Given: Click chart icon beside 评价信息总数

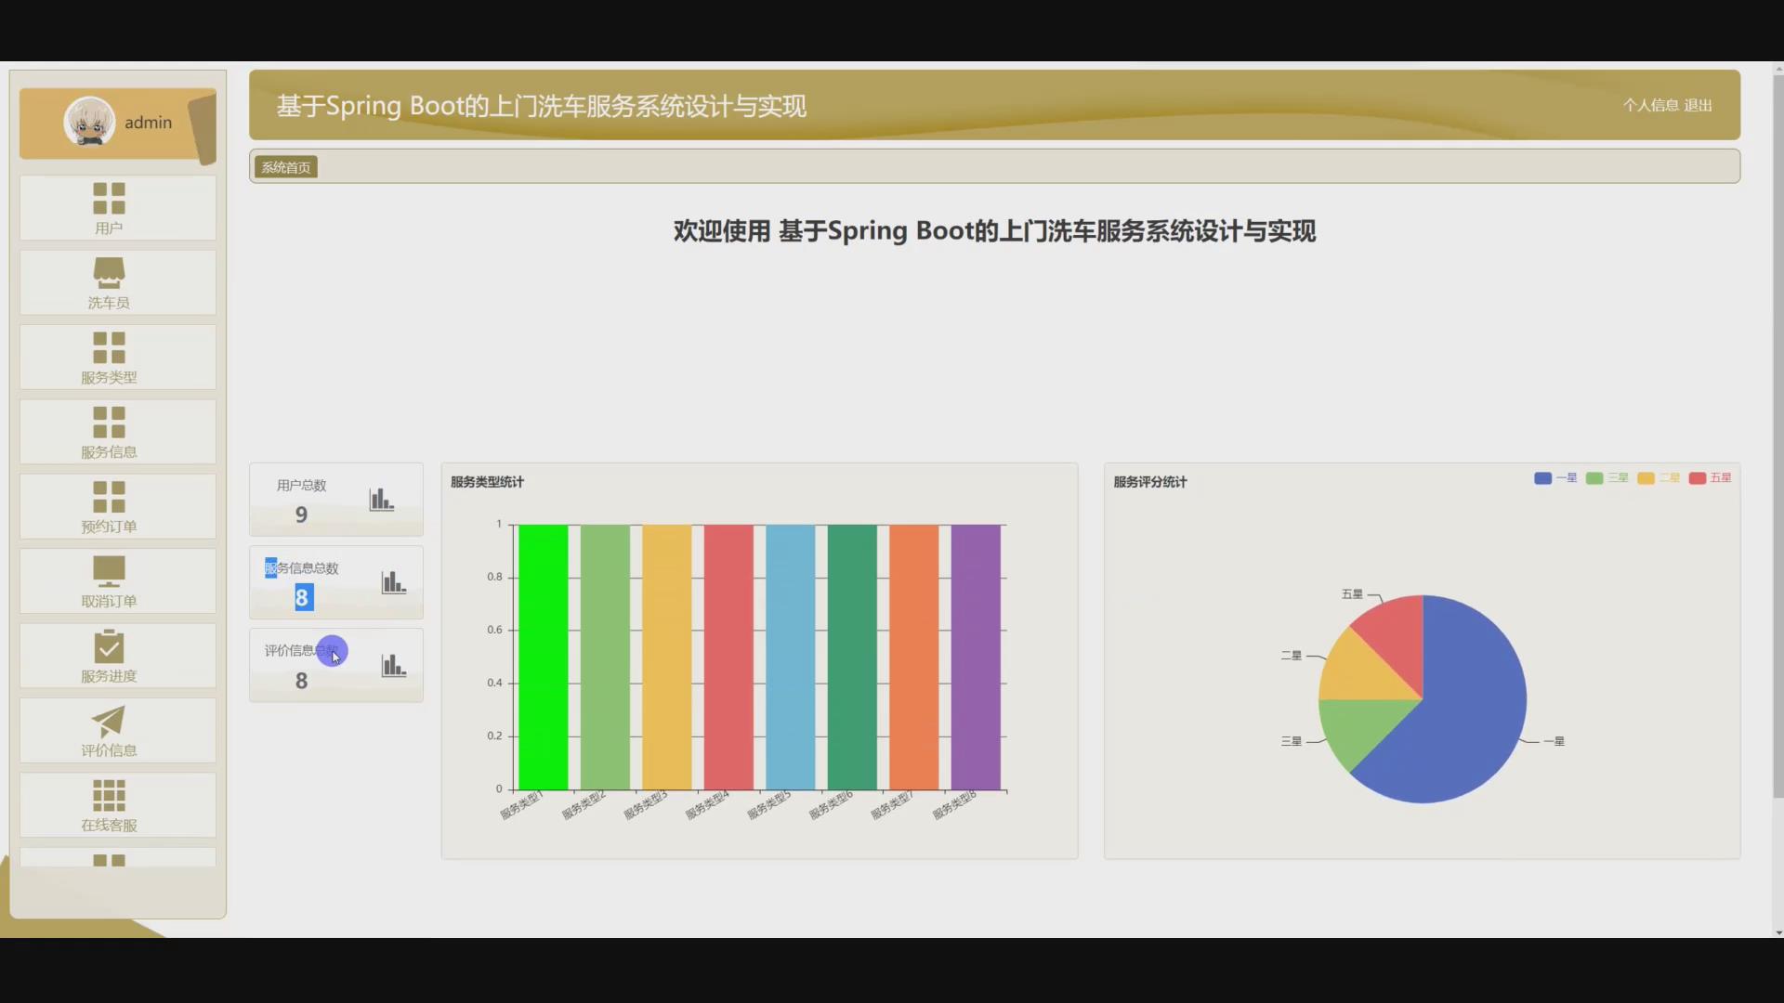Looking at the screenshot, I should pyautogui.click(x=394, y=665).
